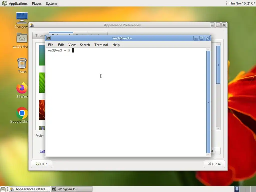
Task: Close the terminal window
Action: [x=207, y=38]
